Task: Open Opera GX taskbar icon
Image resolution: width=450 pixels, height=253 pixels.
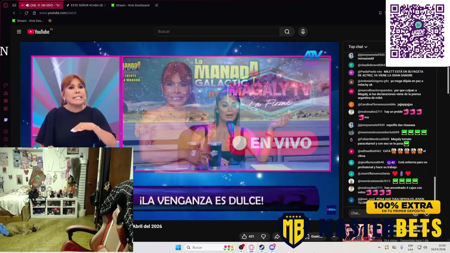Action: tap(251, 247)
